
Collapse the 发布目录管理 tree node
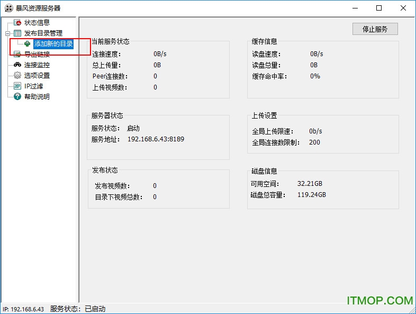point(8,33)
